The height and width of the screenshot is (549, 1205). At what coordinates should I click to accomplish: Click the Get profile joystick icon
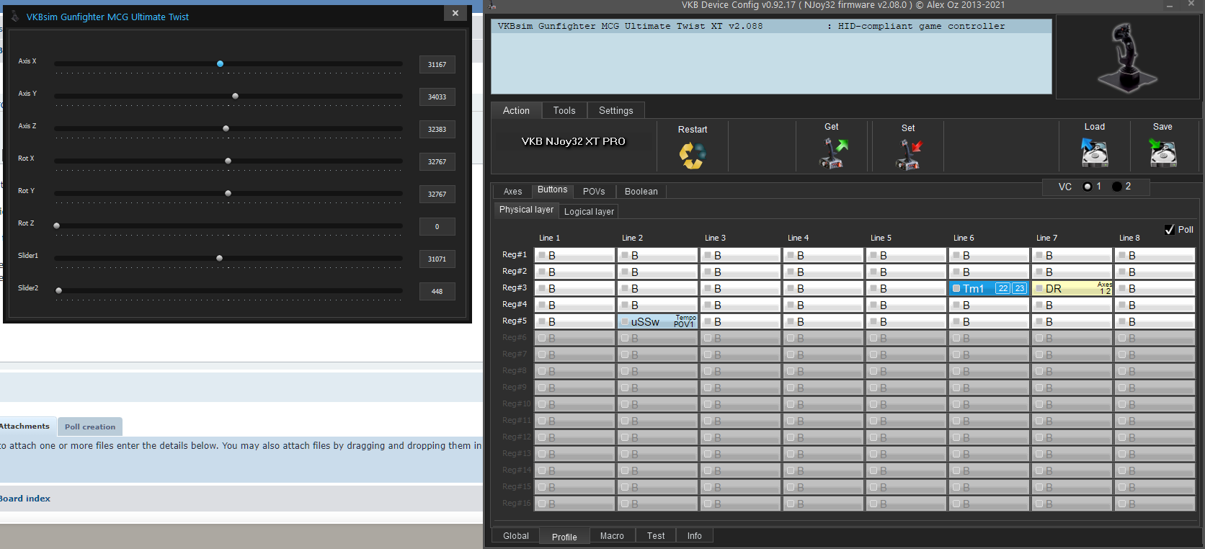pyautogui.click(x=832, y=153)
